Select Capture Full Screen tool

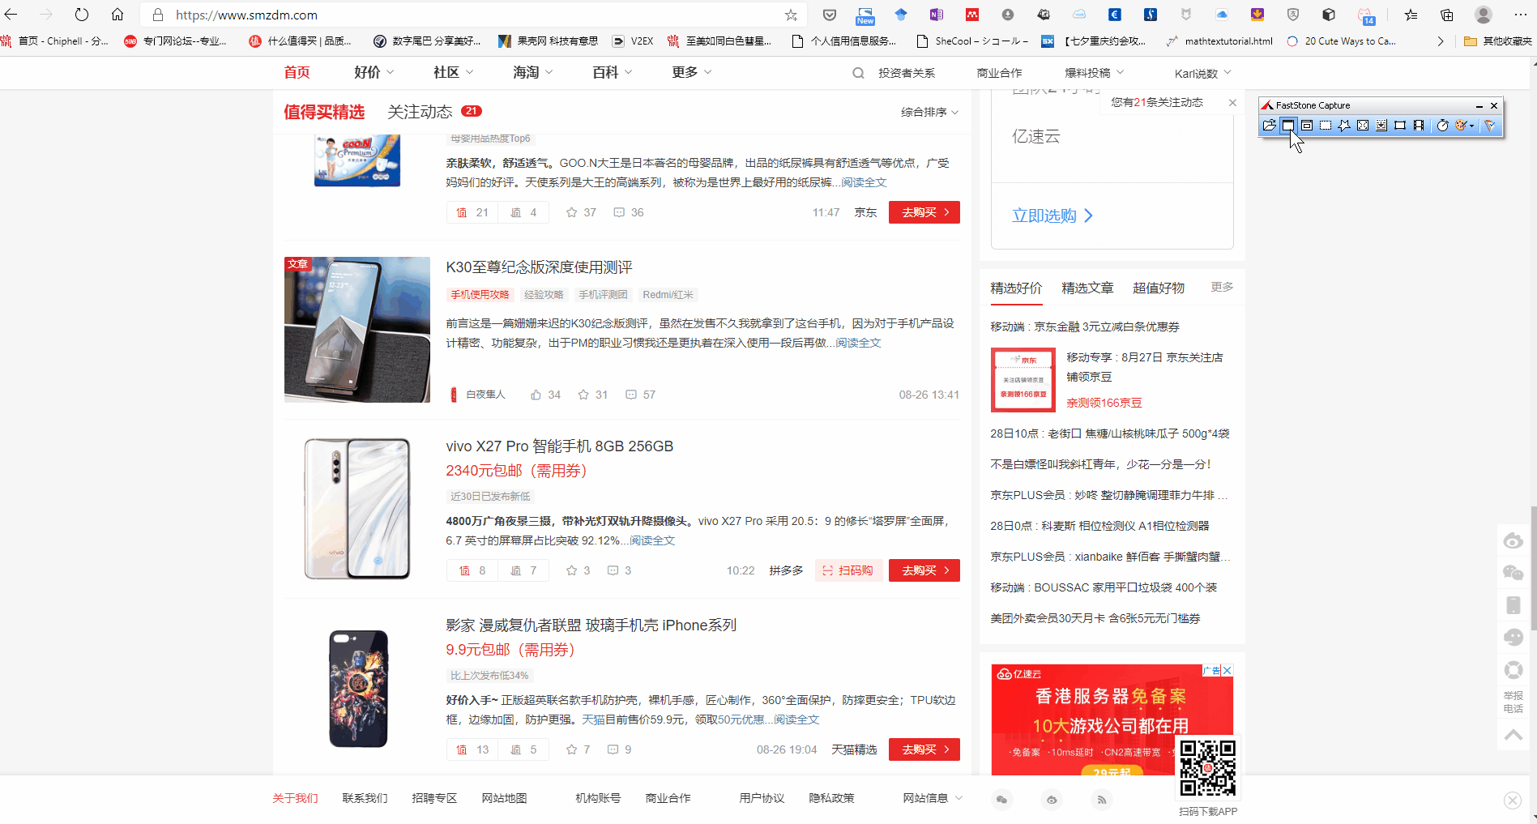(1363, 126)
